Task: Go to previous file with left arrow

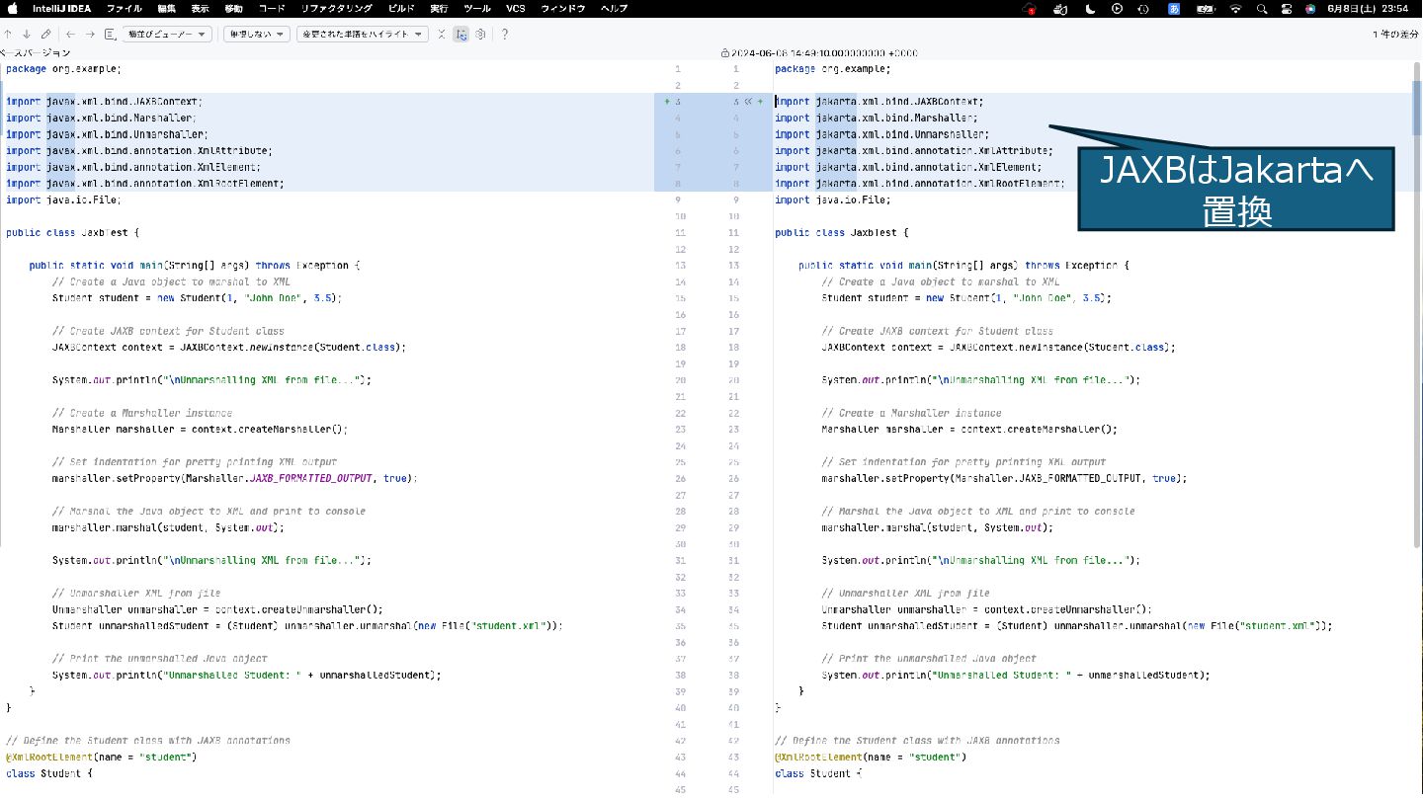Action: tap(71, 34)
